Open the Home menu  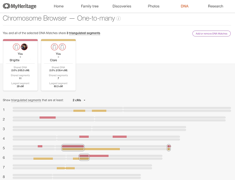[x=59, y=6]
